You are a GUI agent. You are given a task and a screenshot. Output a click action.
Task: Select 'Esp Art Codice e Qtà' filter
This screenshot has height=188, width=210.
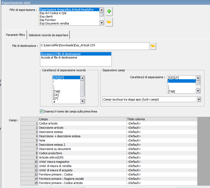(69, 13)
